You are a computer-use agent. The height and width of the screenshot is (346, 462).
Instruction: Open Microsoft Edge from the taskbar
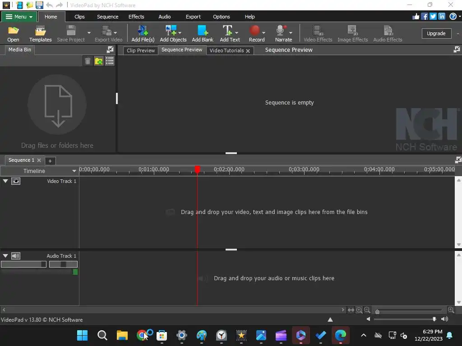click(340, 335)
